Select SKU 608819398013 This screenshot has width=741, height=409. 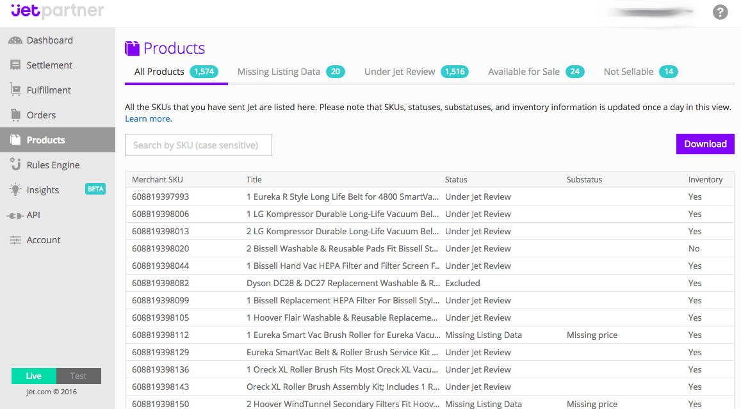(160, 231)
